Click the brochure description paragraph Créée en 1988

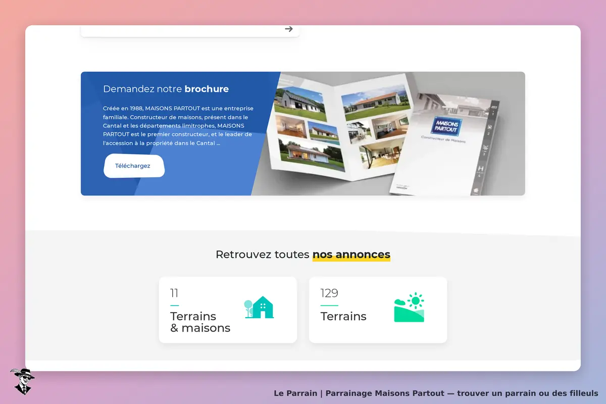(178, 126)
